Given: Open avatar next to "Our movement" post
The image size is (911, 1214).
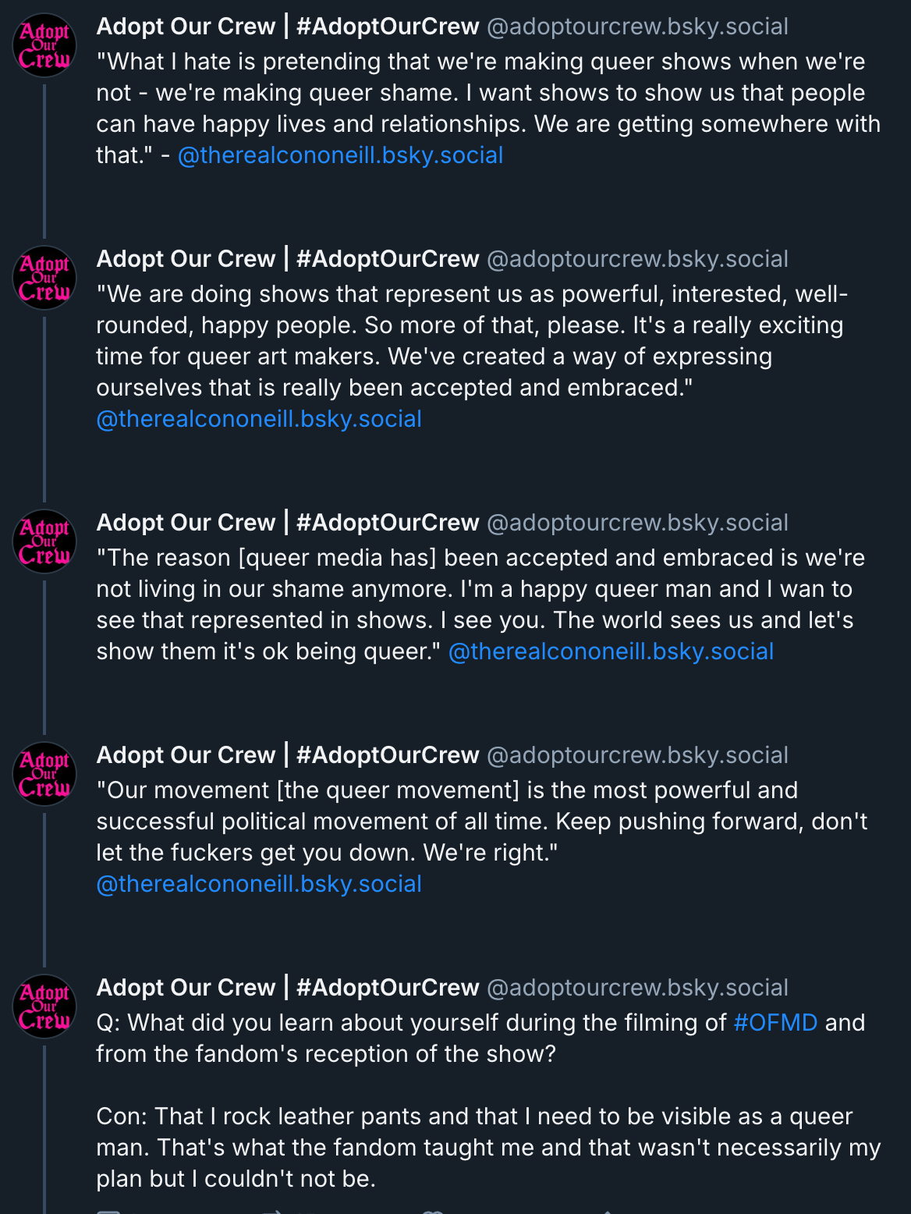Looking at the screenshot, I should [44, 775].
